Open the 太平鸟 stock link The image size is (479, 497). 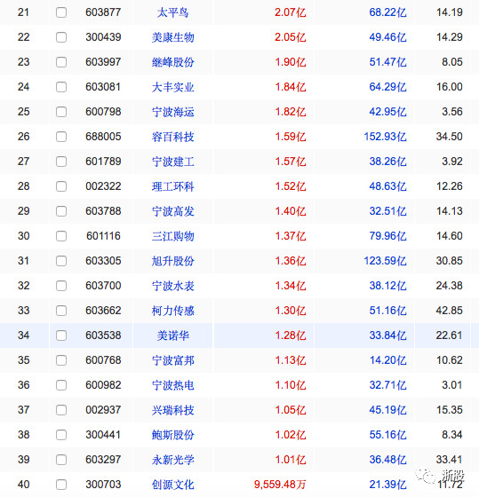(173, 12)
